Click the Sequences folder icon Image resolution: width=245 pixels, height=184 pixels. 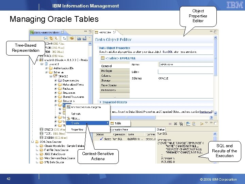(60, 93)
